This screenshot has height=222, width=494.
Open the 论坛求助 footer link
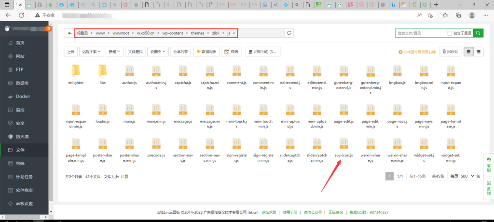(269, 212)
